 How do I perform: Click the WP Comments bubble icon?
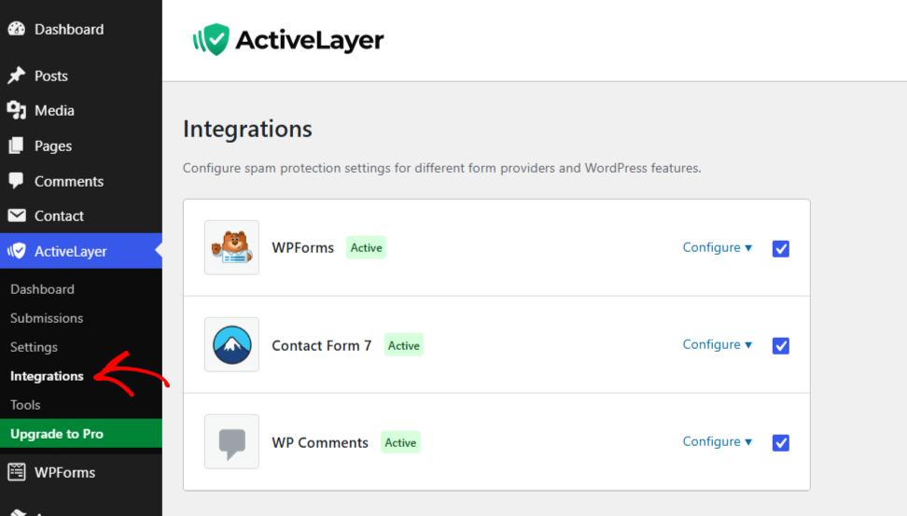pyautogui.click(x=232, y=442)
